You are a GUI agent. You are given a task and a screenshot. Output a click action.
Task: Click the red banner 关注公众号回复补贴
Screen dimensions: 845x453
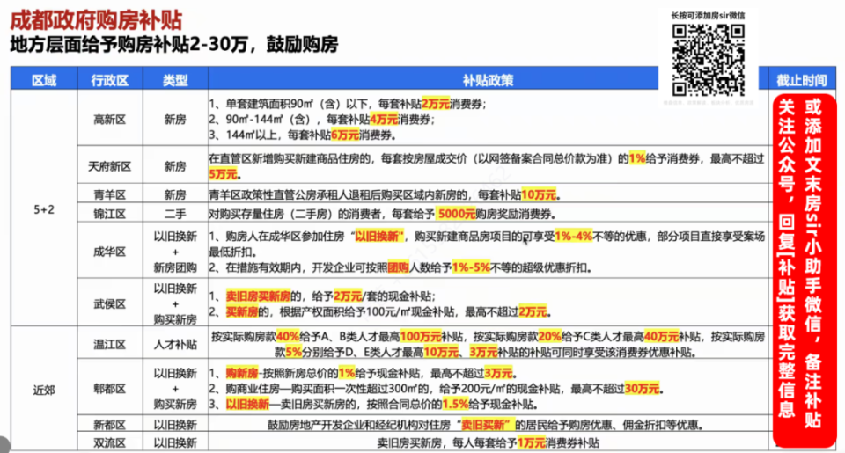[804, 270]
